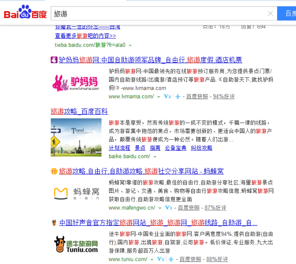Open 百度快照 for tuniu result
The image size is (296, 264).
(x=190, y=259)
